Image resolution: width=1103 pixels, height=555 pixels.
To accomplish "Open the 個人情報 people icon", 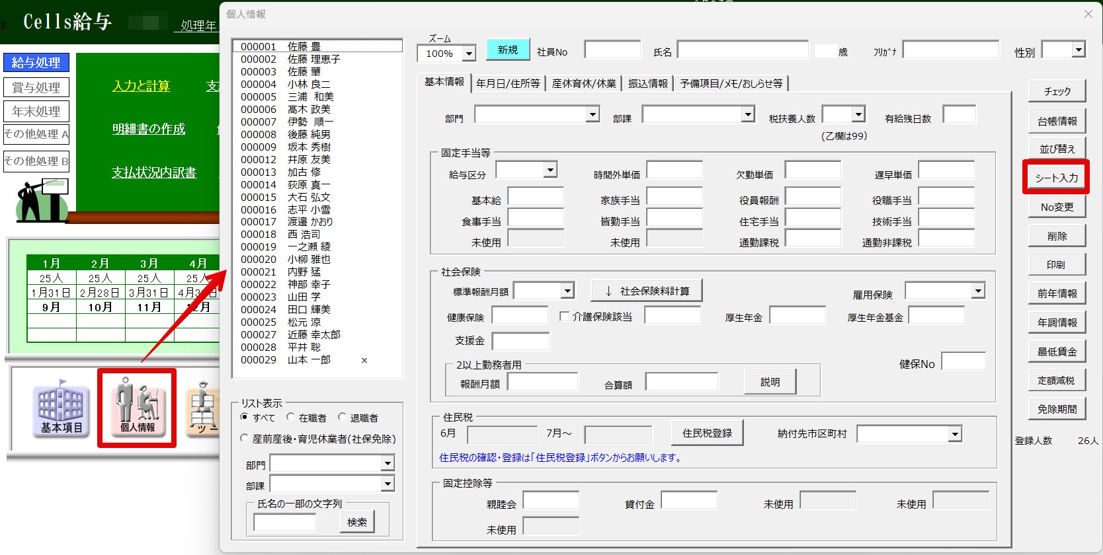I will 137,408.
